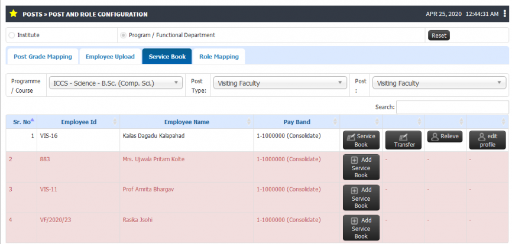Add Service Book for Rasika Jsohi

(361, 228)
